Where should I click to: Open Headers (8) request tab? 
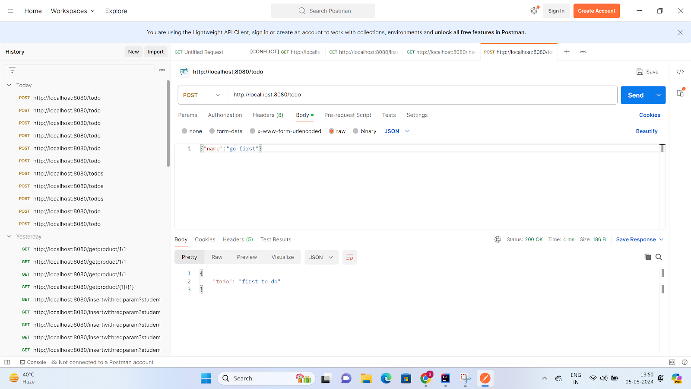point(268,115)
